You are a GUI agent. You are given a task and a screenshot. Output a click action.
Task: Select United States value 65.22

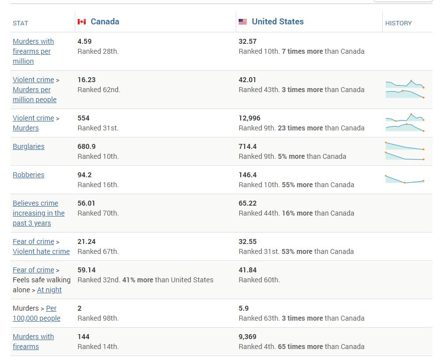(248, 203)
